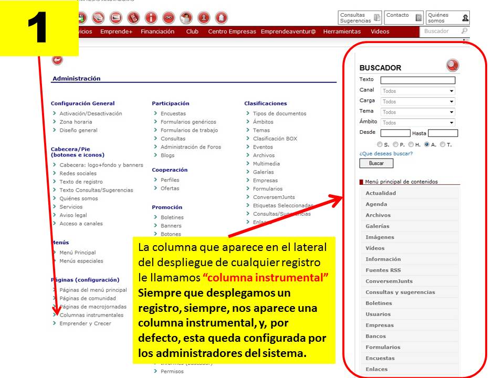Open the Canal dropdown
Viewport: 504px width, 378px height.
417,91
